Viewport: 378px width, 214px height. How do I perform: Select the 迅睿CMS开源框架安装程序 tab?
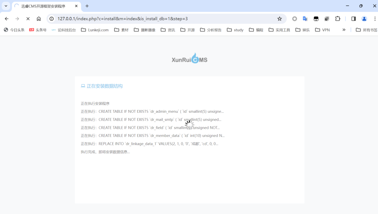43,6
